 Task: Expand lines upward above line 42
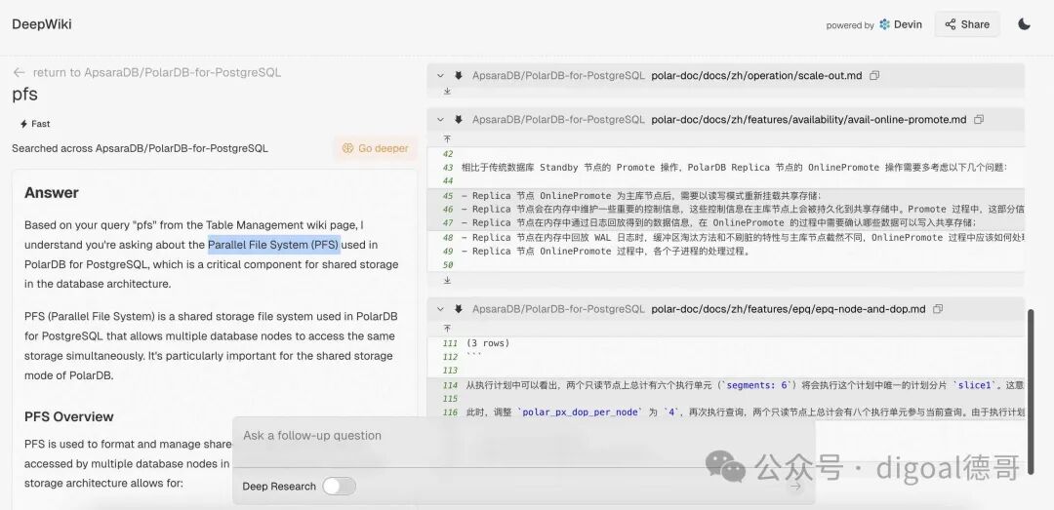pos(447,139)
